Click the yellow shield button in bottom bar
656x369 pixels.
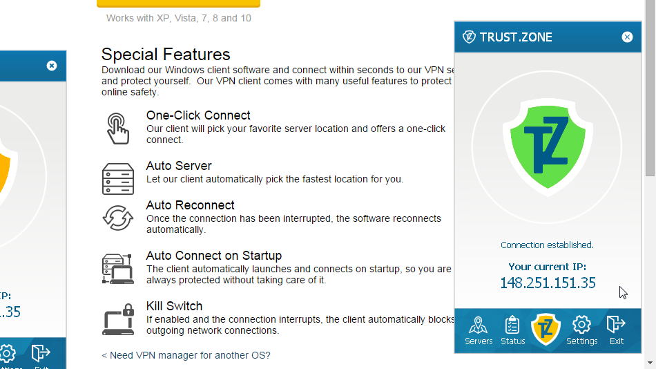click(546, 329)
